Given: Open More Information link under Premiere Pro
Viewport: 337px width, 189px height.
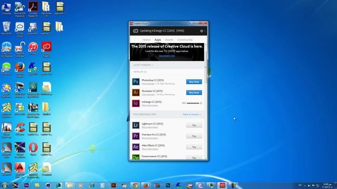Looking at the screenshot, I should pos(150,138).
